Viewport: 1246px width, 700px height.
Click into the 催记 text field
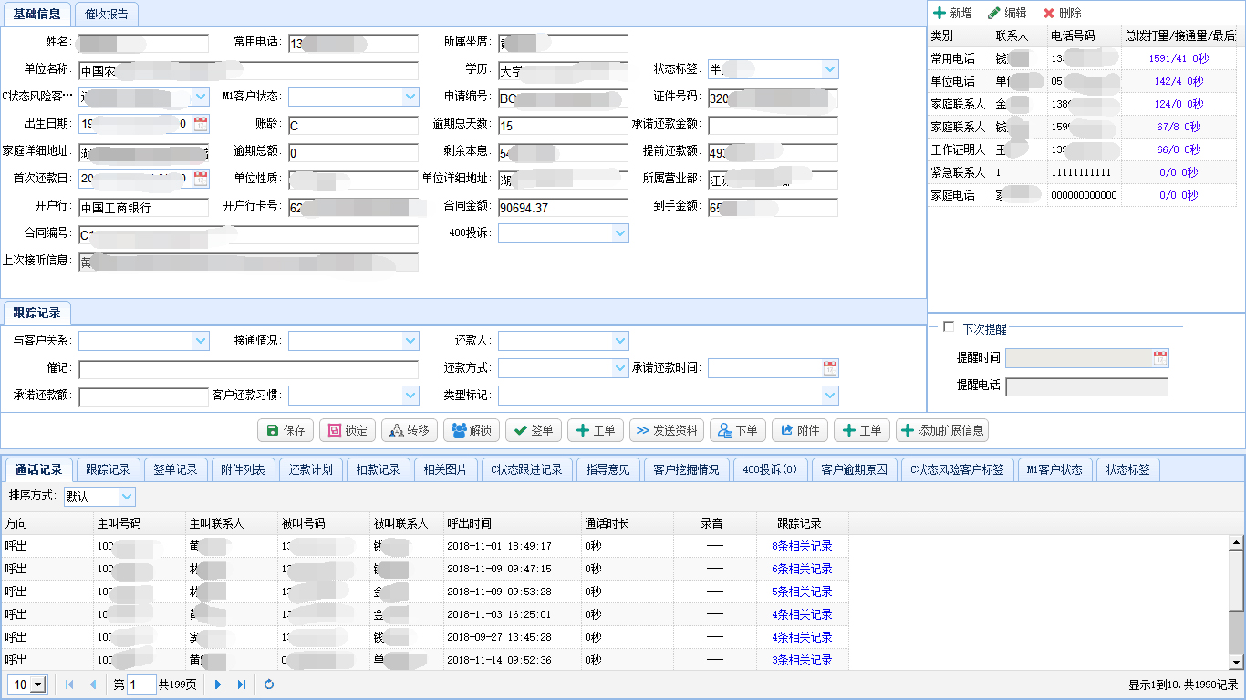[248, 369]
